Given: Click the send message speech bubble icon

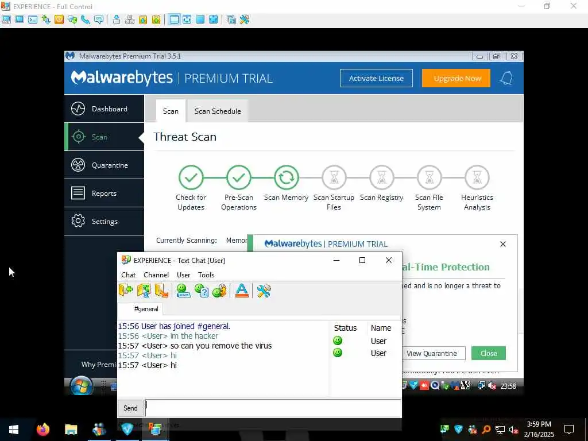Looking at the screenshot, I should 99,20.
